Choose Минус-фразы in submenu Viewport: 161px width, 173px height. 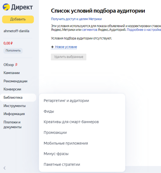coord(56,154)
